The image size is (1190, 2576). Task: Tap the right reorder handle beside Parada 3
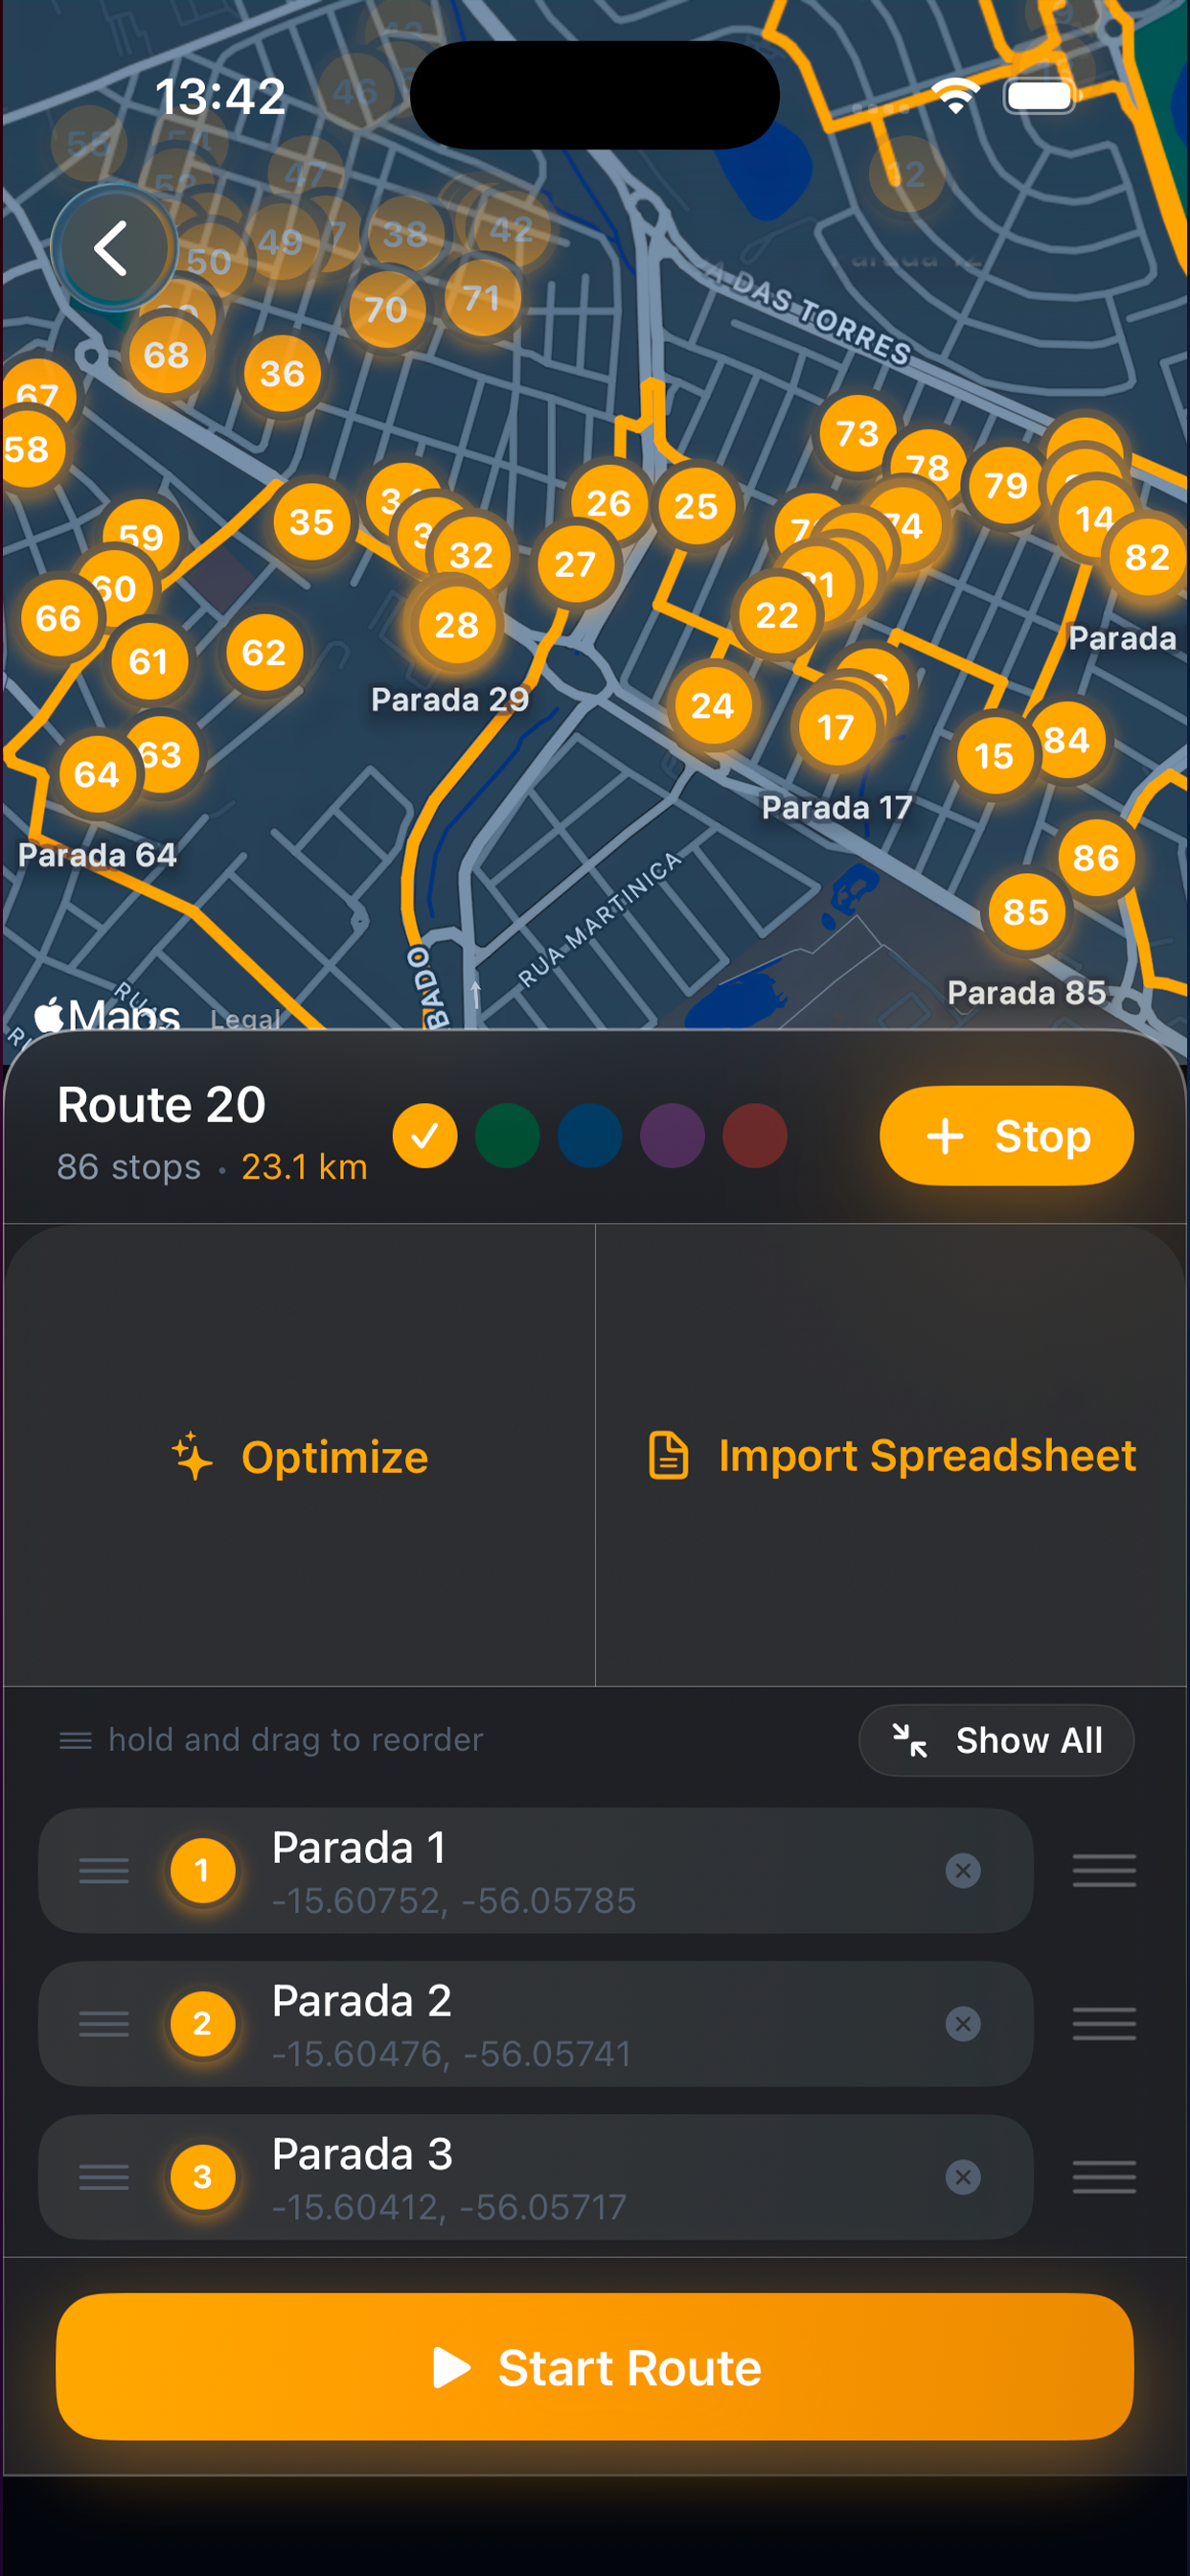pyautogui.click(x=1104, y=2176)
